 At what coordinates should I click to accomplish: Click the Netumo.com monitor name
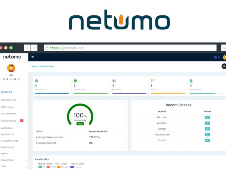pyautogui.click(x=162, y=135)
